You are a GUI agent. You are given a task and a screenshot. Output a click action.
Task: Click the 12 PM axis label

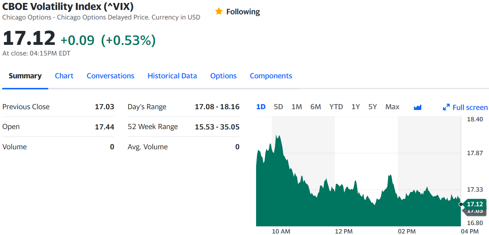(344, 231)
